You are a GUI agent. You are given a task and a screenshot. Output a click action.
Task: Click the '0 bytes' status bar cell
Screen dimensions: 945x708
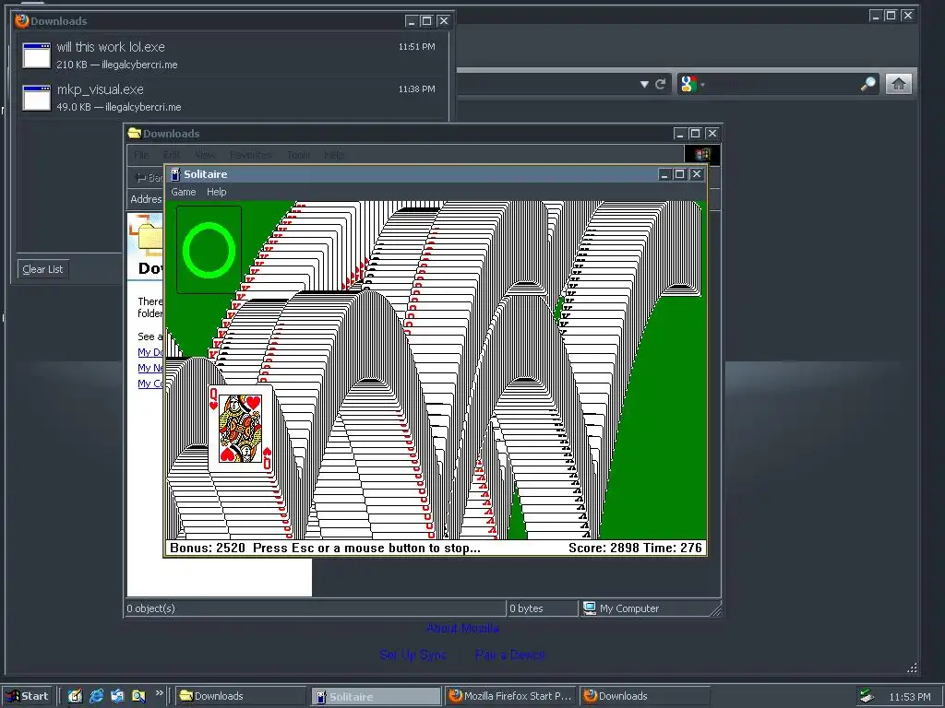tap(542, 608)
